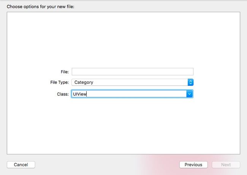The height and width of the screenshot is (175, 247).
Task: Select the Category value in File Type
Action: point(84,82)
